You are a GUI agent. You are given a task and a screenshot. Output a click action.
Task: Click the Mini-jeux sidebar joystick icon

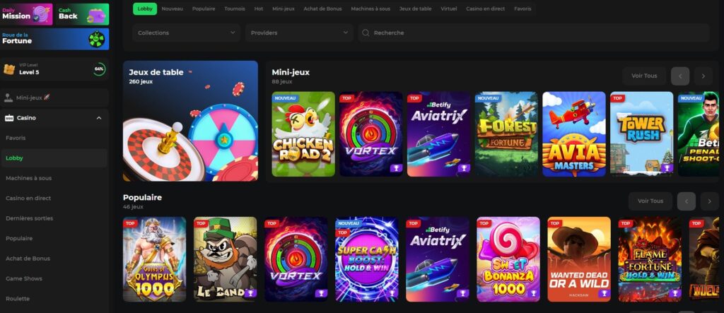point(9,98)
